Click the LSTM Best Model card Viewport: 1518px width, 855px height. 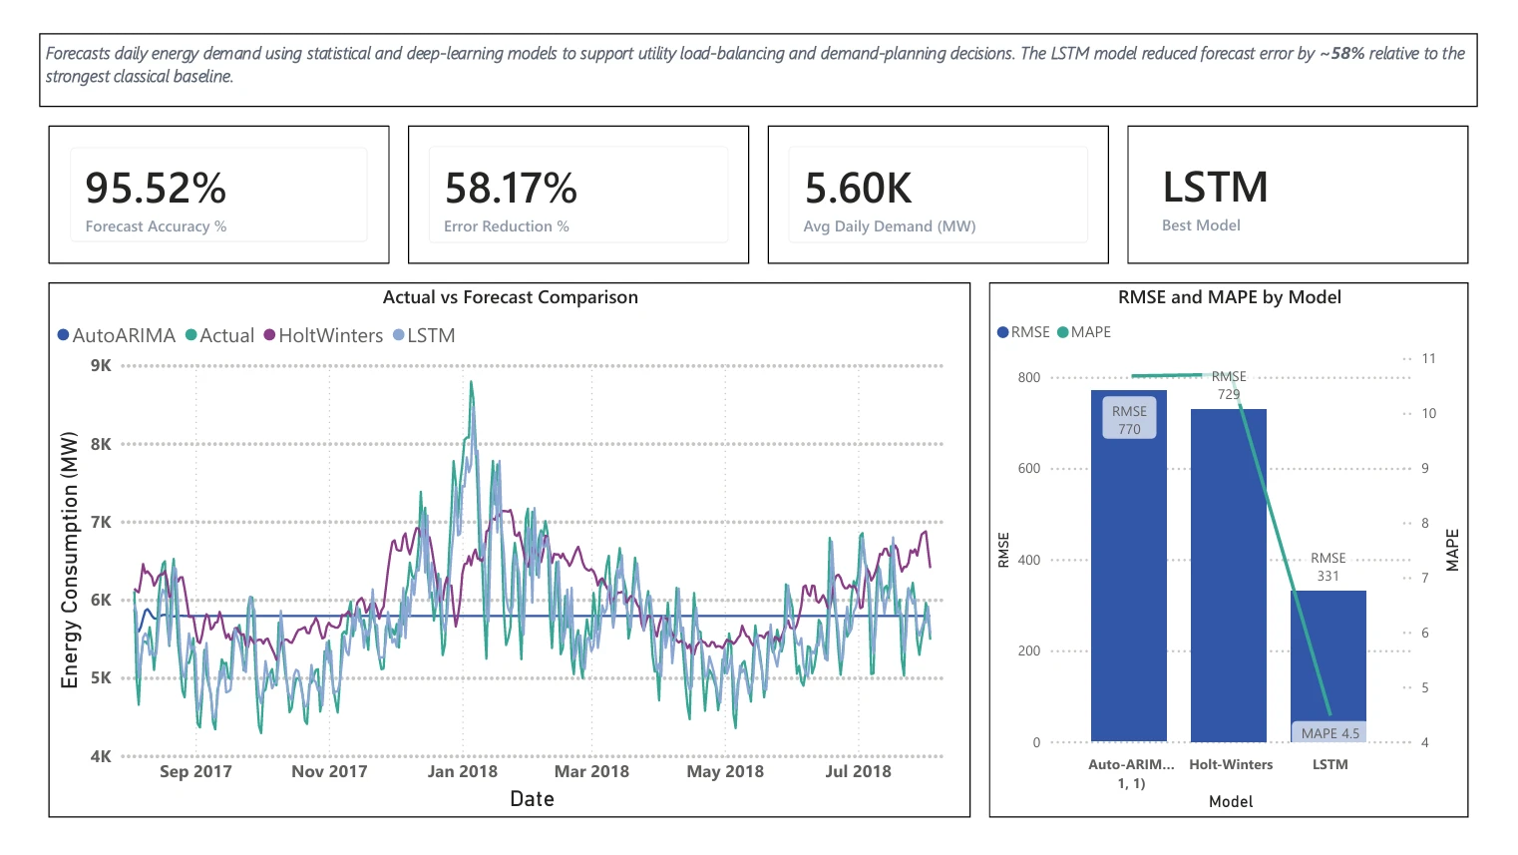point(1298,195)
